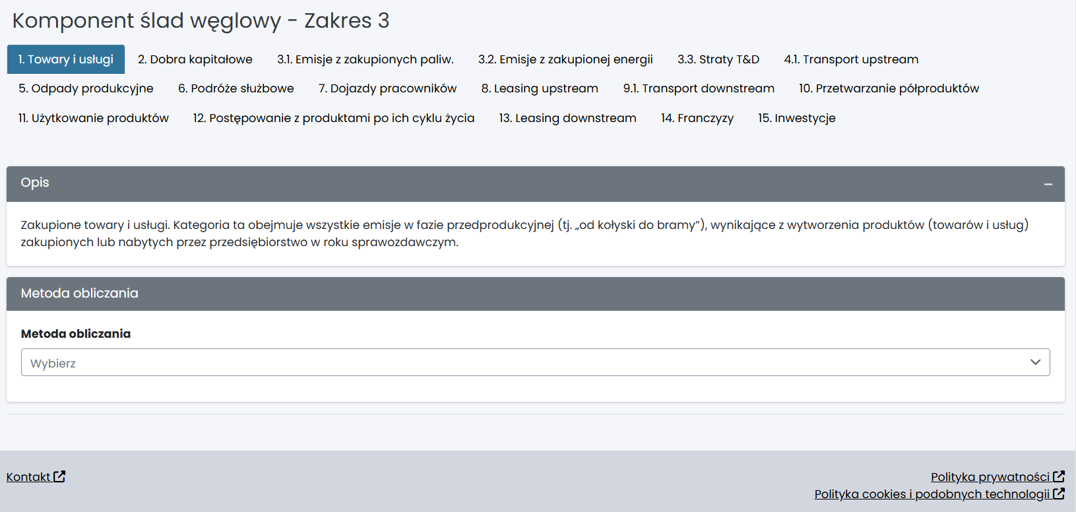Image resolution: width=1076 pixels, height=512 pixels.
Task: Switch to 2. Dobra kapitałowe tab
Action: (x=195, y=59)
